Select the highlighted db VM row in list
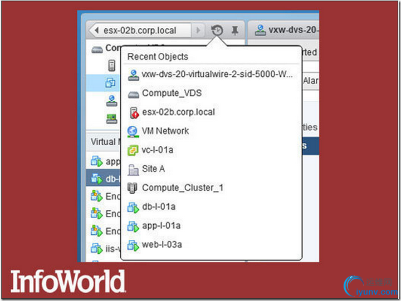401x301 pixels. (104, 179)
